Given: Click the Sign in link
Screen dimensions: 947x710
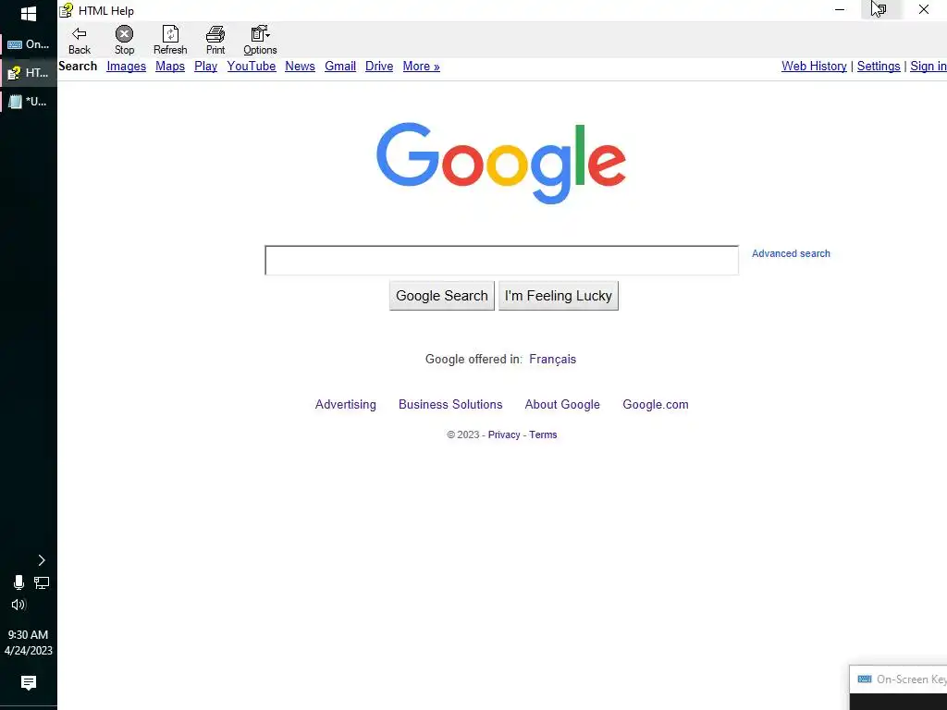Looking at the screenshot, I should click(929, 67).
